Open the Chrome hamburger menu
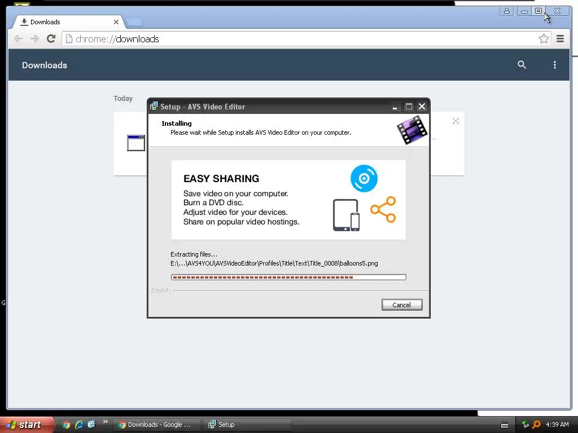Image resolution: width=578 pixels, height=433 pixels. click(x=560, y=39)
